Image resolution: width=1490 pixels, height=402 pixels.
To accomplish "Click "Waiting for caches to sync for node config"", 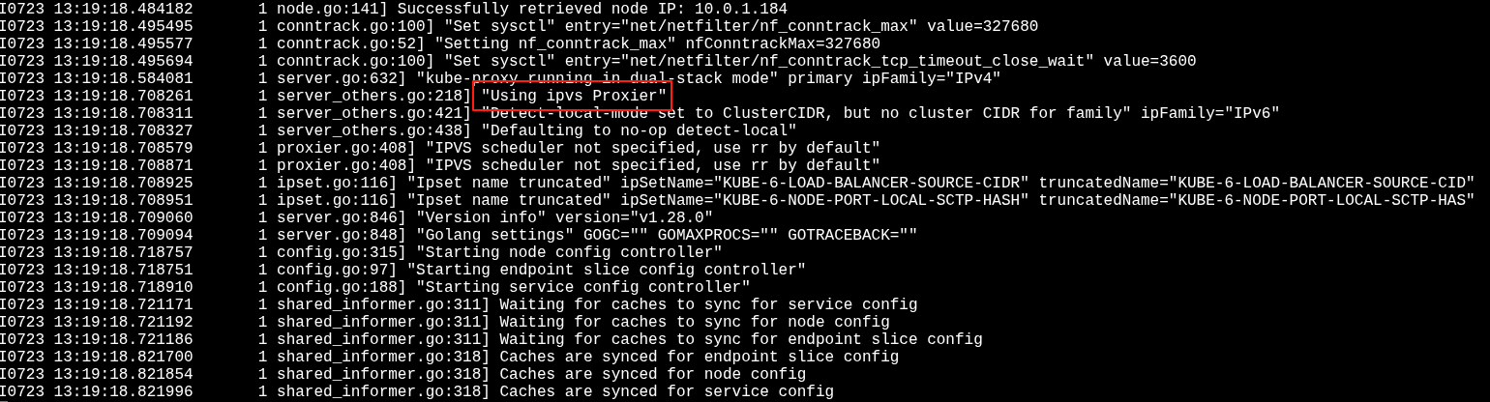I will [695, 322].
